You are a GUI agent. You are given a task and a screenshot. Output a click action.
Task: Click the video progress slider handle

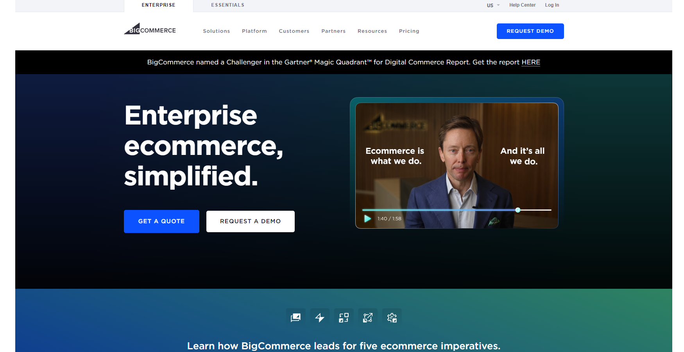518,210
